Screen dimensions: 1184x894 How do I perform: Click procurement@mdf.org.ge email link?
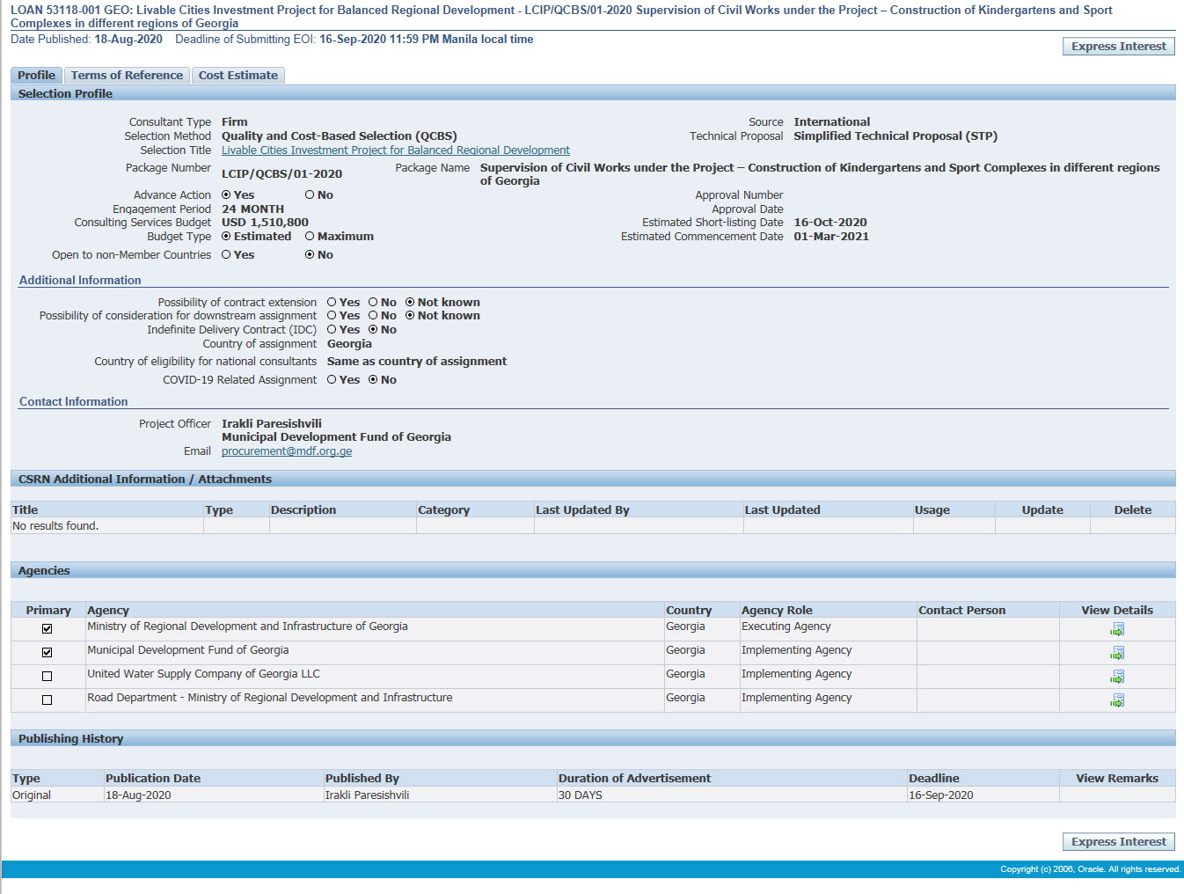(x=287, y=451)
